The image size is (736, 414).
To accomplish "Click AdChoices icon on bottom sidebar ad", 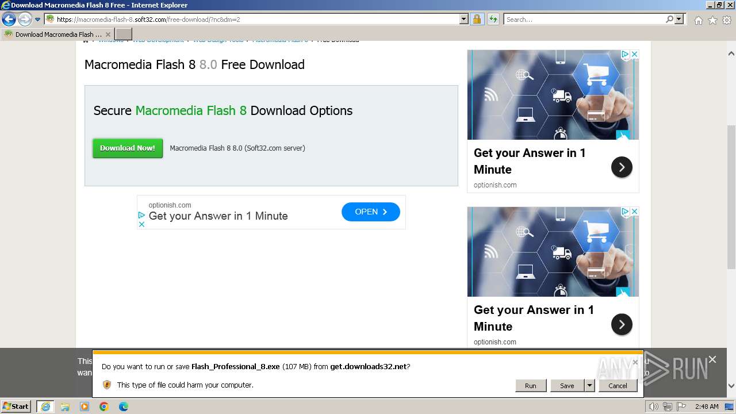I will click(625, 212).
